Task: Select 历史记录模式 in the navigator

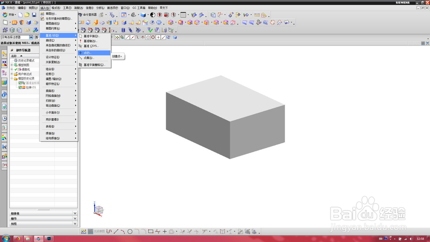Action: tap(26, 61)
